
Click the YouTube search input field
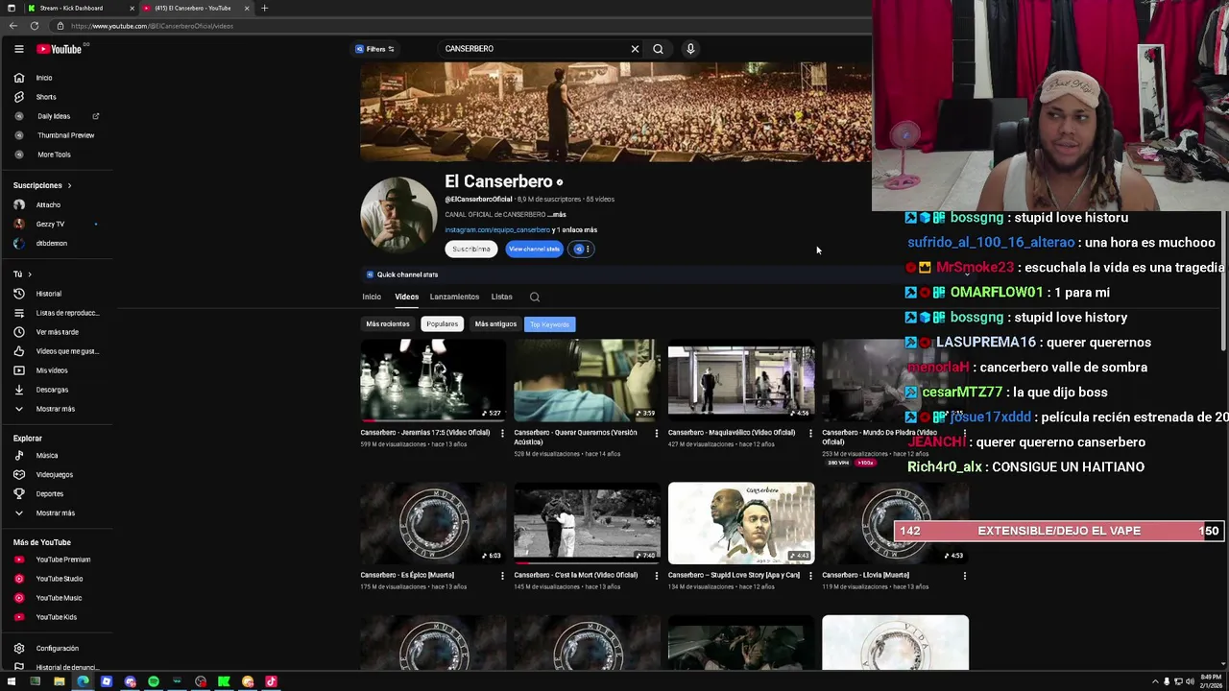coord(533,49)
